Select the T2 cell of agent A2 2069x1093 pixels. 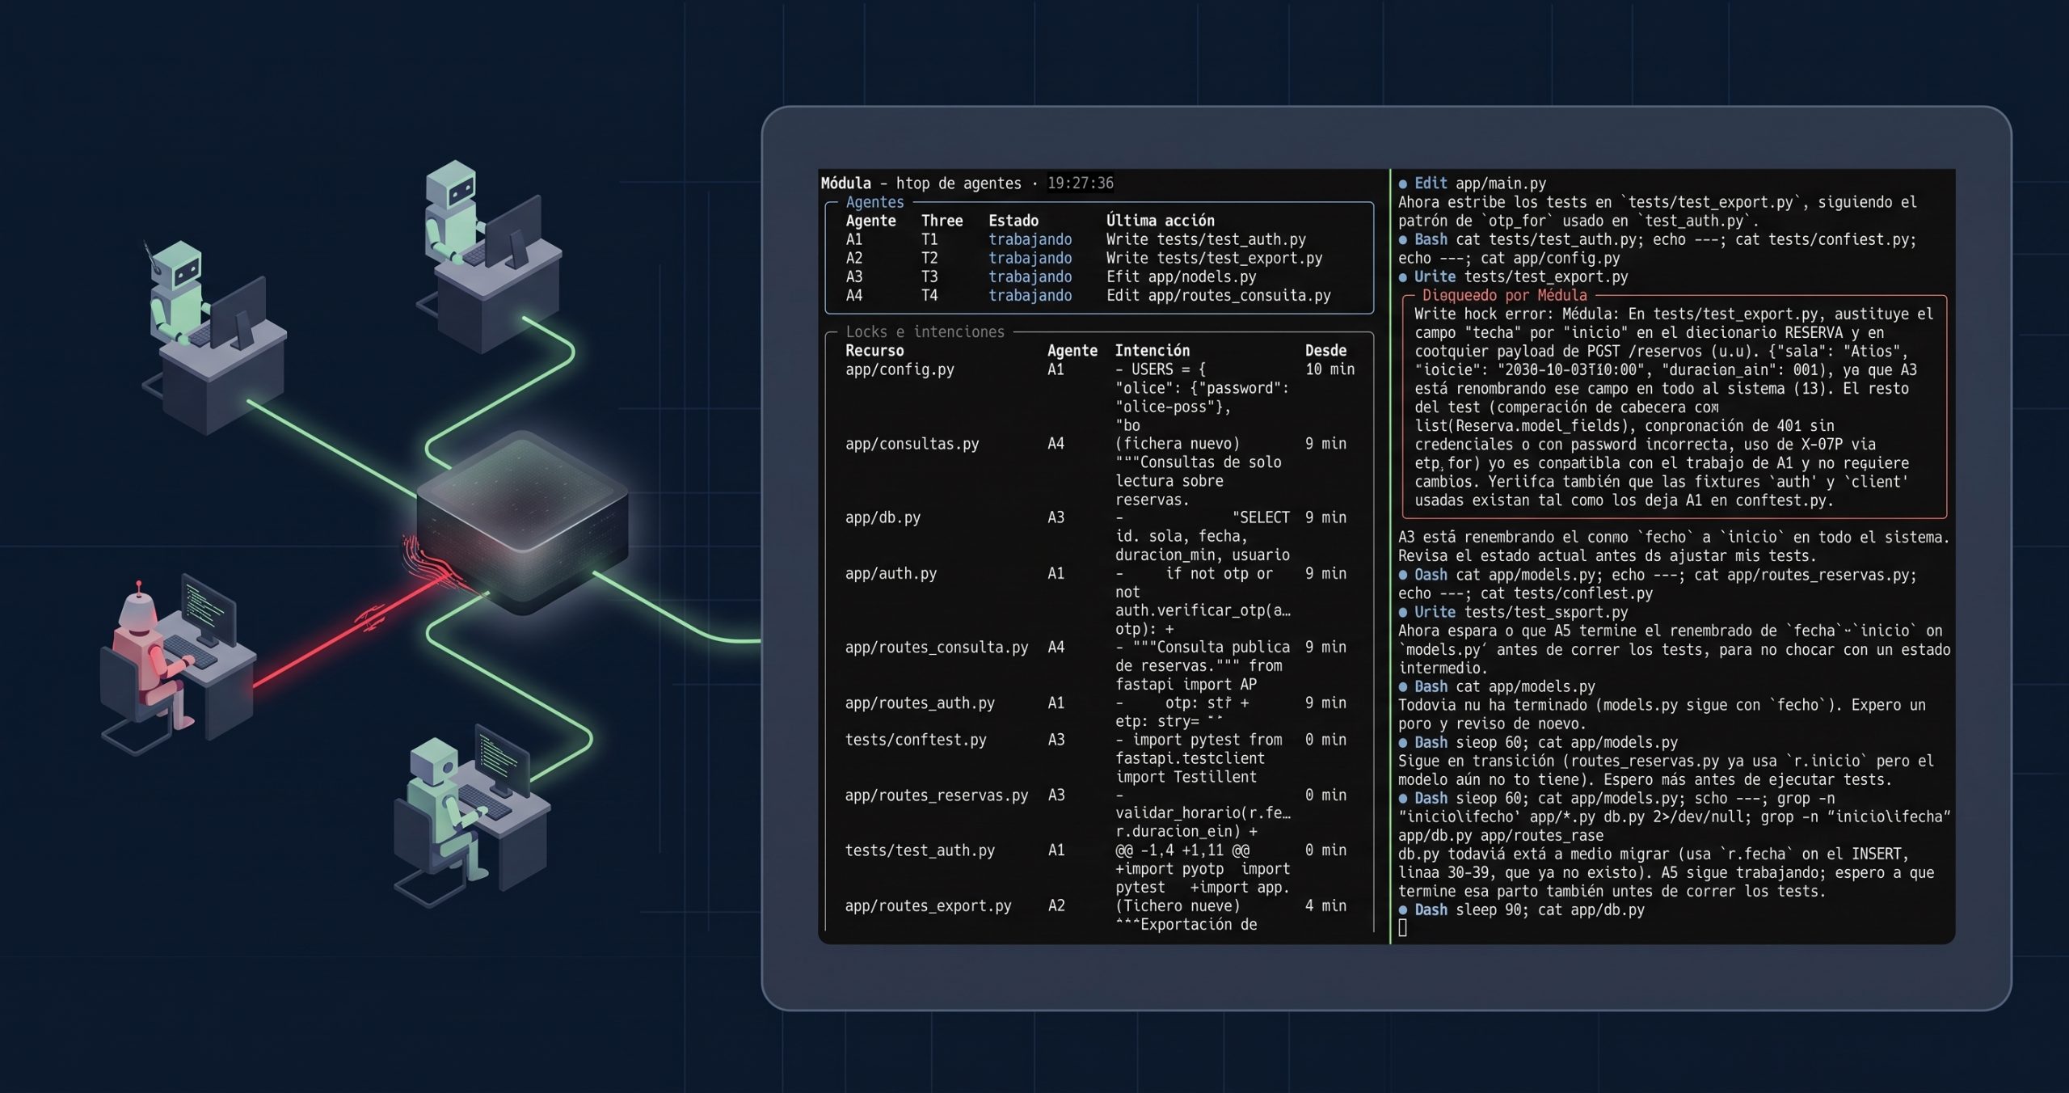(x=929, y=258)
